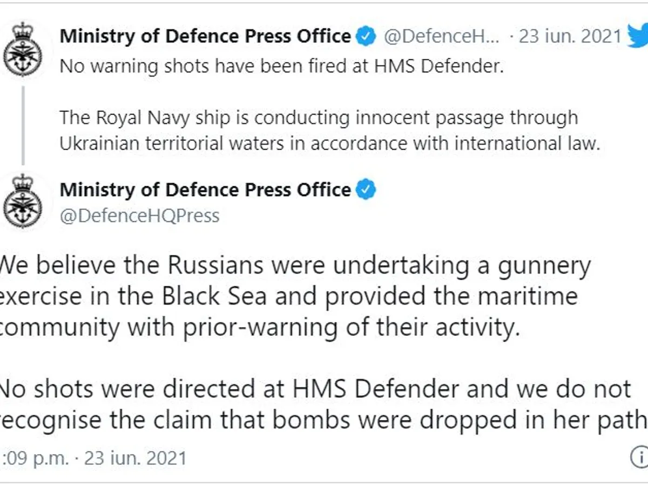The width and height of the screenshot is (648, 486).
Task: Click the Twitter bird logo
Action: pos(637,37)
